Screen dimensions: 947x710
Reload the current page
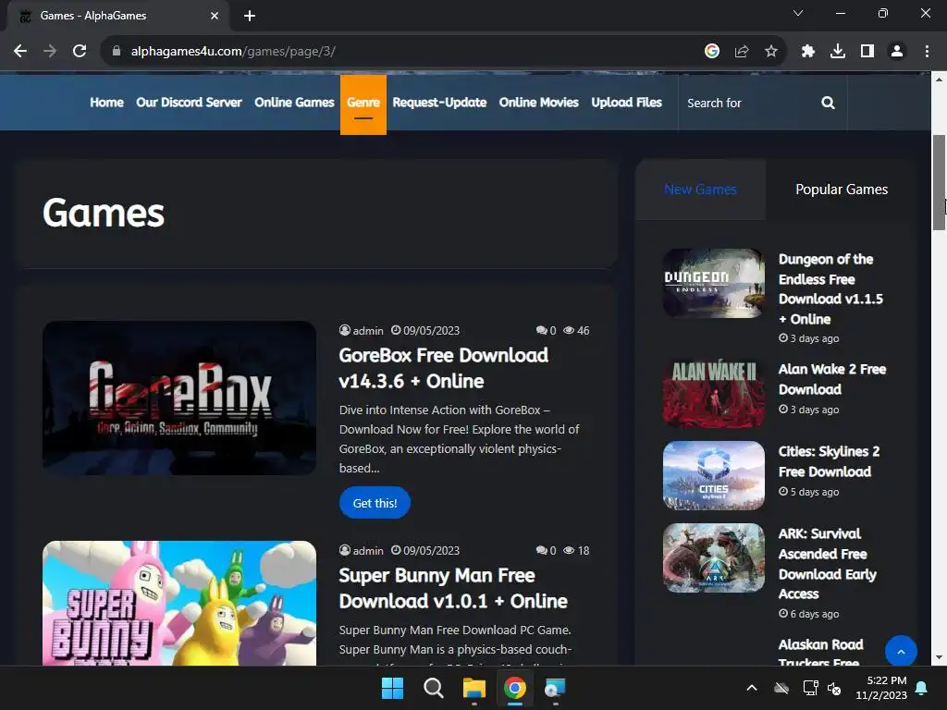[80, 52]
